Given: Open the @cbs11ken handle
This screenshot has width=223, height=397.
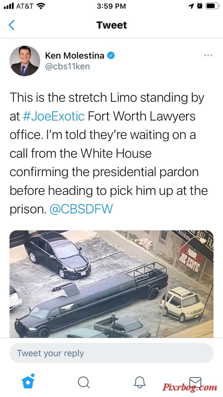Looking at the screenshot, I should [x=67, y=66].
